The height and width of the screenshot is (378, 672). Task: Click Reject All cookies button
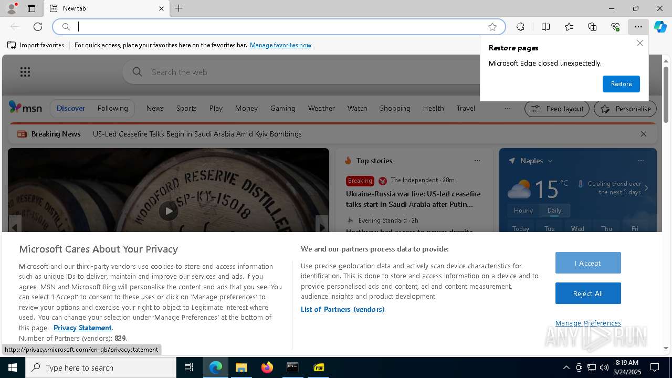[588, 293]
